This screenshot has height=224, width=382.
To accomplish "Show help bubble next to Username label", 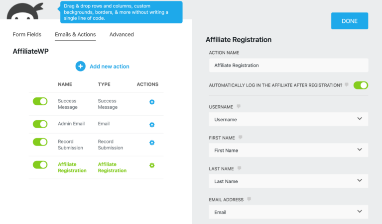I will [x=239, y=106].
